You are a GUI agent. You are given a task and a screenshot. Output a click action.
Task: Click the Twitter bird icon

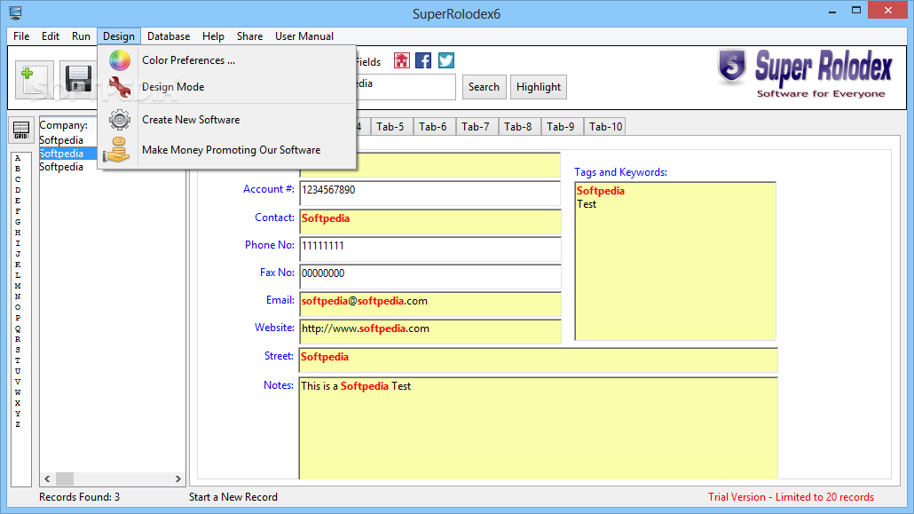pos(446,60)
